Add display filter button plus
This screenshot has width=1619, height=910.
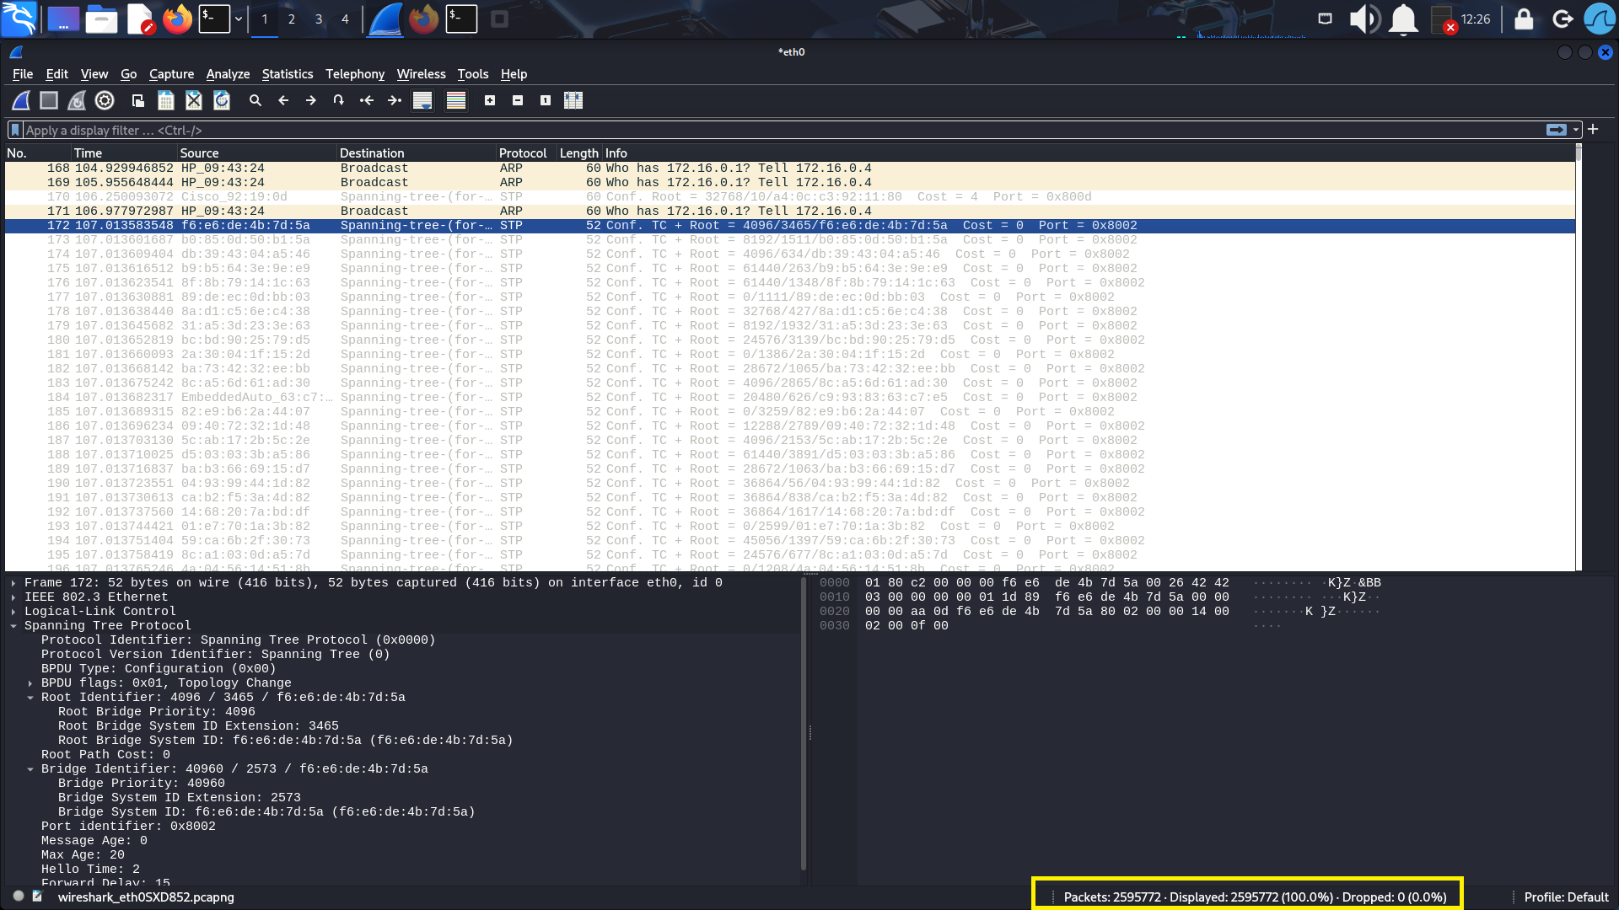[1593, 130]
